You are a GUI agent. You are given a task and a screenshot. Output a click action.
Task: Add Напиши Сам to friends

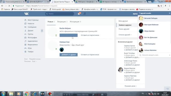coord(68,55)
